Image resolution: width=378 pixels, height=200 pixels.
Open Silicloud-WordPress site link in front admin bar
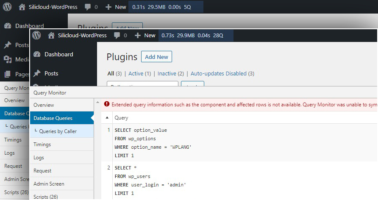[82, 36]
